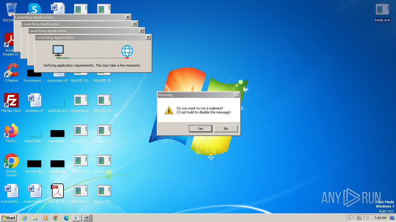Viewport: 396px width, 222px height.
Task: Select the fourresearc file label
Action: [x=34, y=80]
